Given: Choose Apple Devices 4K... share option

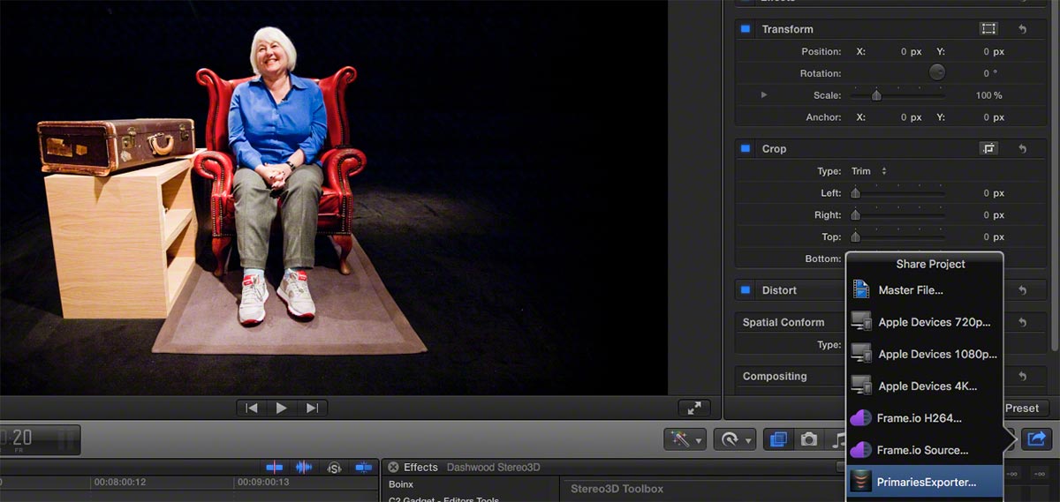Looking at the screenshot, I should [x=924, y=386].
